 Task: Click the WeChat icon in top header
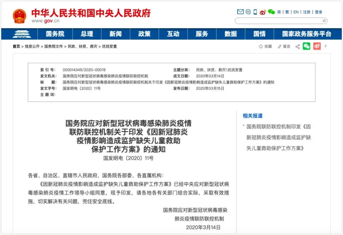271,12
